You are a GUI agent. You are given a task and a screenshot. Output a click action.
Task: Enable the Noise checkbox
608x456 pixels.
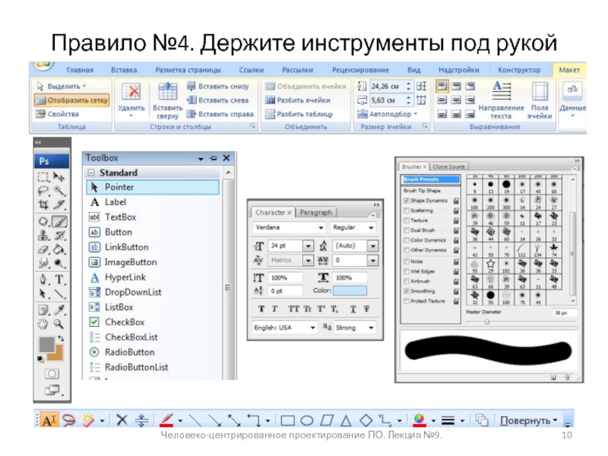(407, 261)
